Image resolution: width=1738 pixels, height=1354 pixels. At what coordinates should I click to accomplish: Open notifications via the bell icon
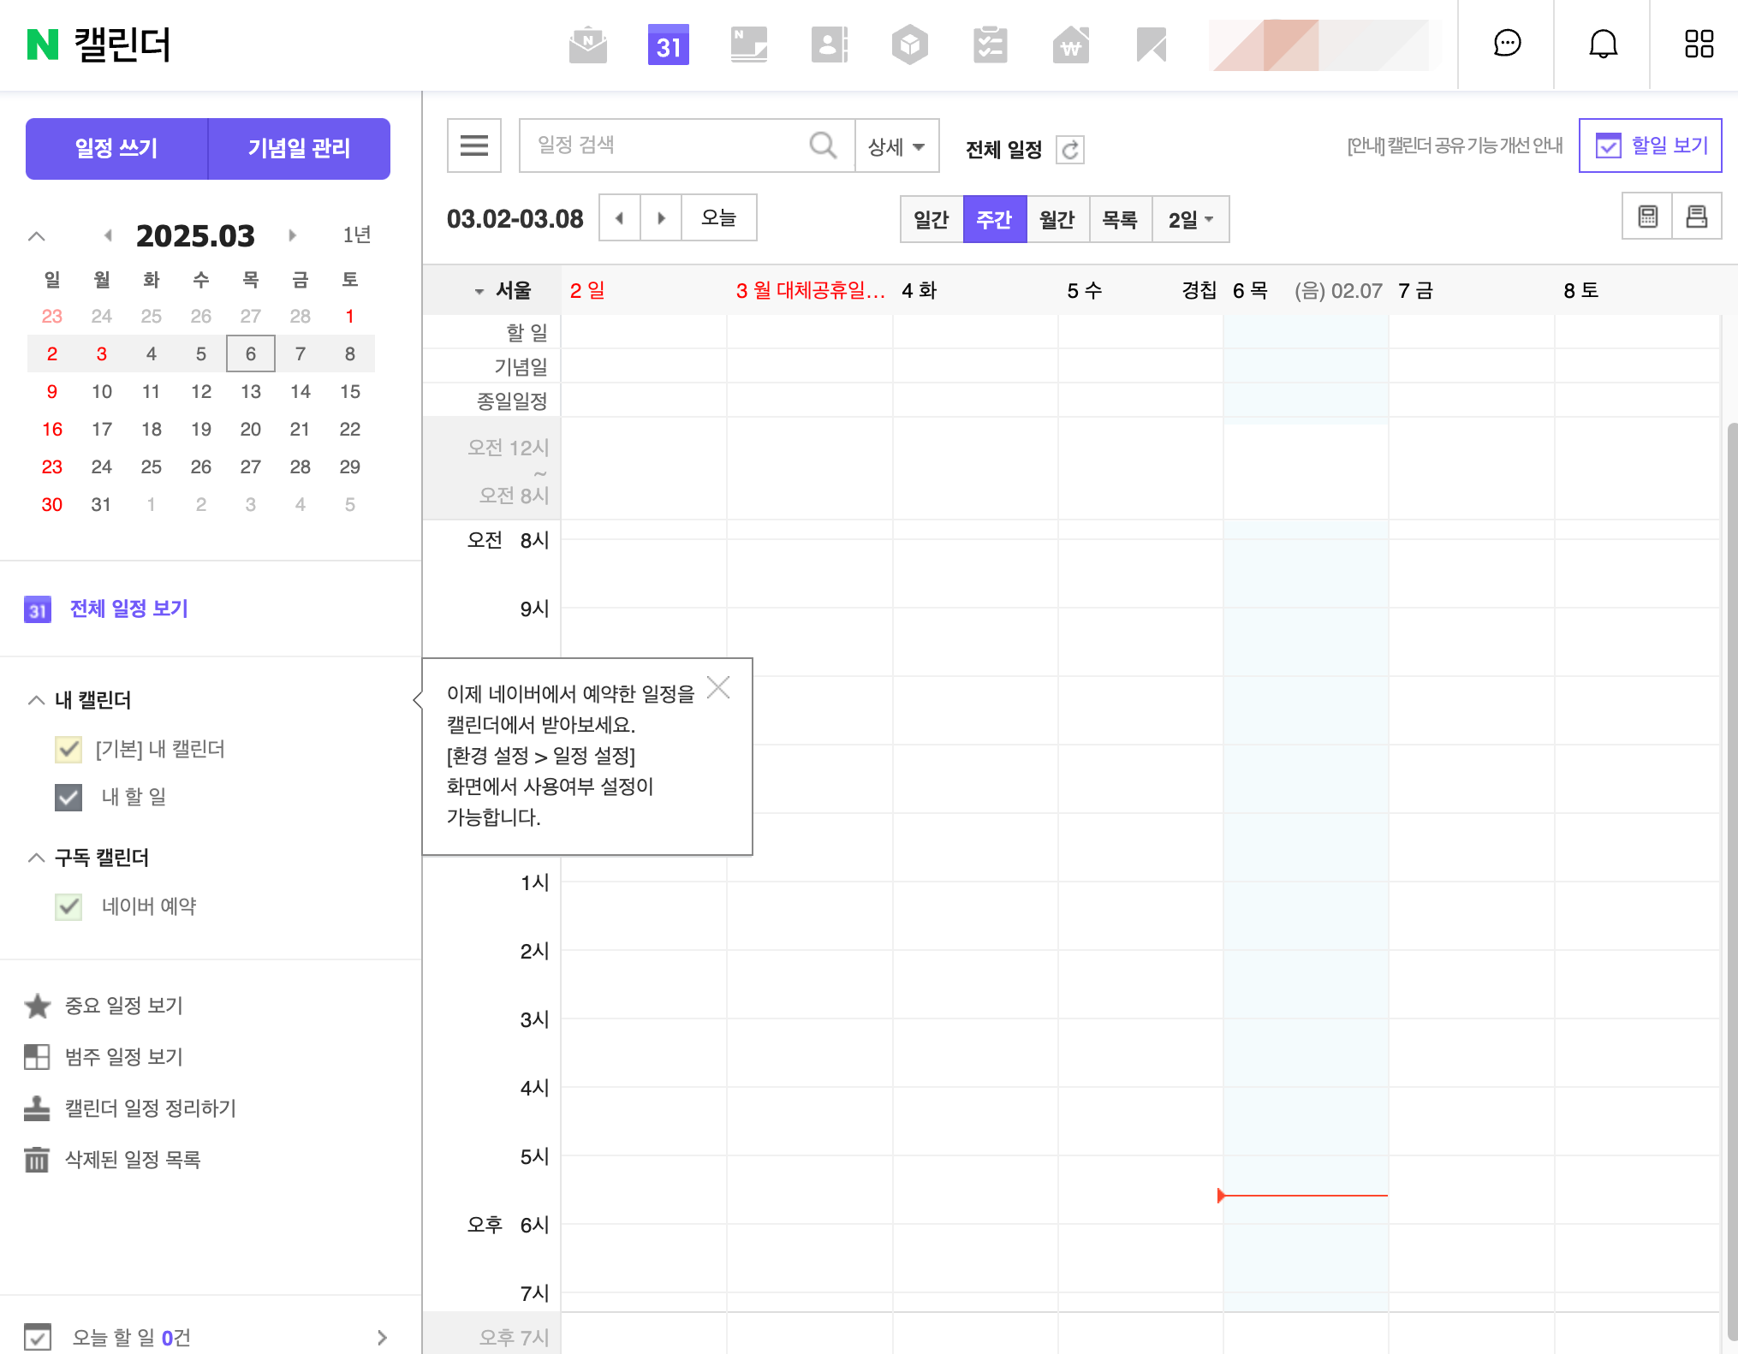pyautogui.click(x=1603, y=45)
